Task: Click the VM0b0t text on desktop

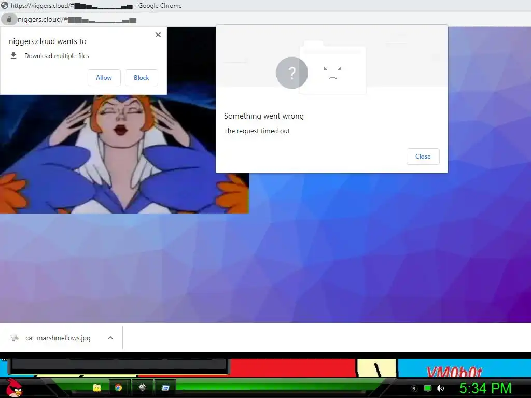Action: (x=454, y=372)
